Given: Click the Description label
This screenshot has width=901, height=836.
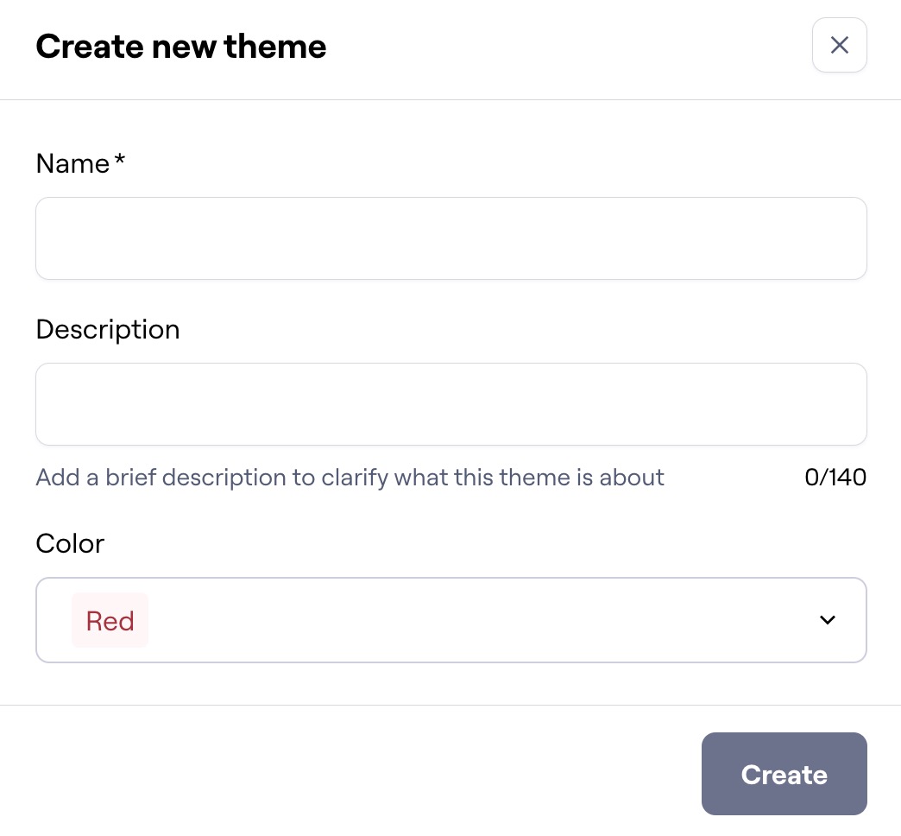Looking at the screenshot, I should 107,329.
